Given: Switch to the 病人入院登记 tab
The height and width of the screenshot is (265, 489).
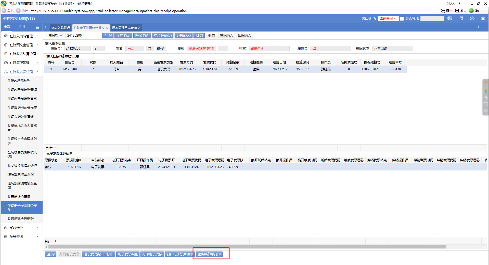Looking at the screenshot, I should tap(61, 28).
